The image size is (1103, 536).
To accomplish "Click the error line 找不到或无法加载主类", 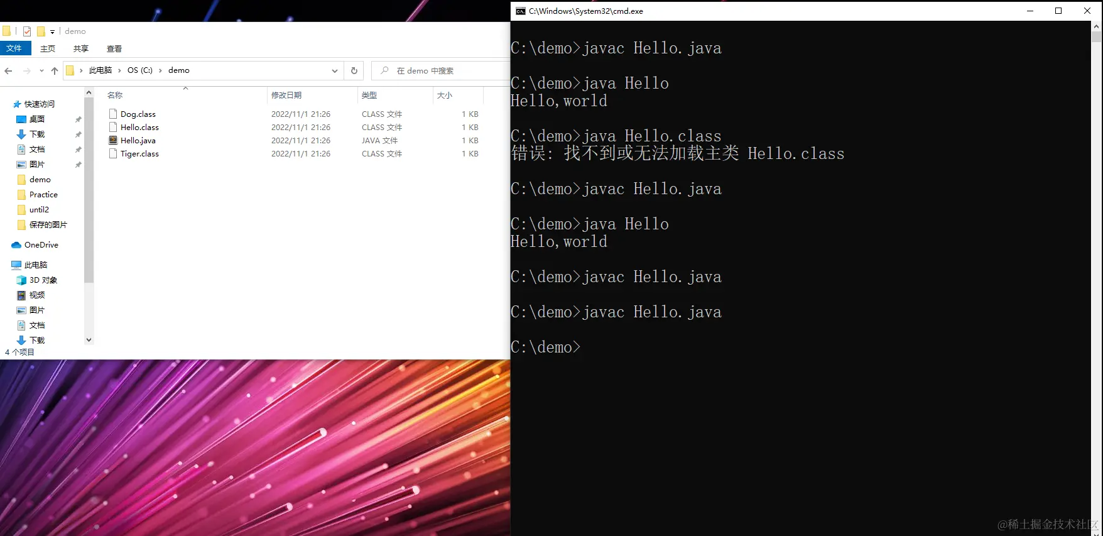I will click(x=678, y=153).
